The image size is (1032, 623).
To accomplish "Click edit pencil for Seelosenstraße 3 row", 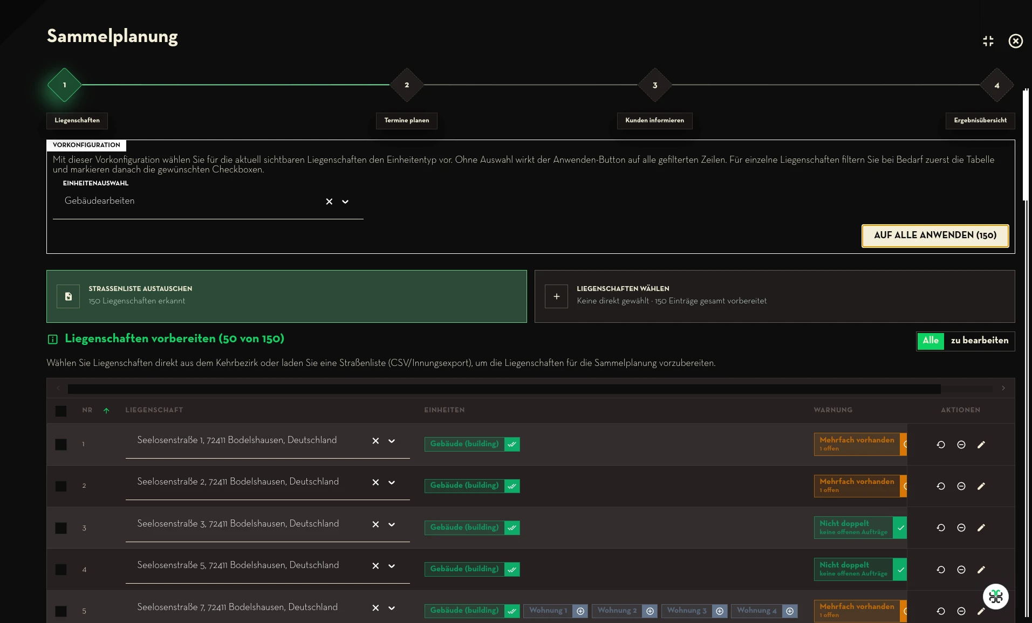I will point(981,528).
